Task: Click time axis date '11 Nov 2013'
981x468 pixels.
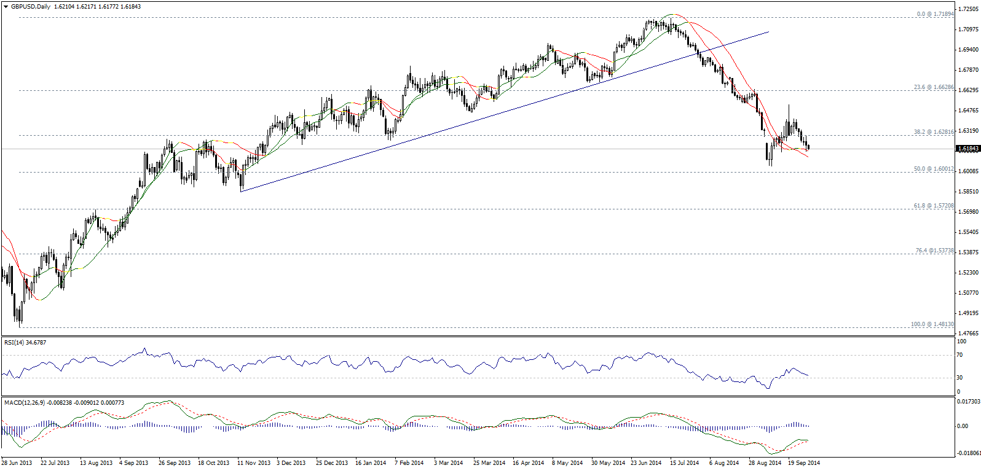Action: 254,463
